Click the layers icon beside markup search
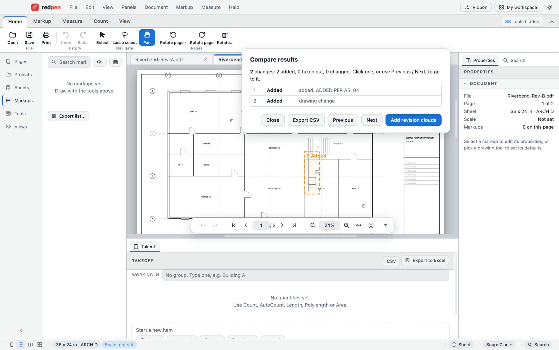The height and width of the screenshot is (350, 559). pos(99,62)
